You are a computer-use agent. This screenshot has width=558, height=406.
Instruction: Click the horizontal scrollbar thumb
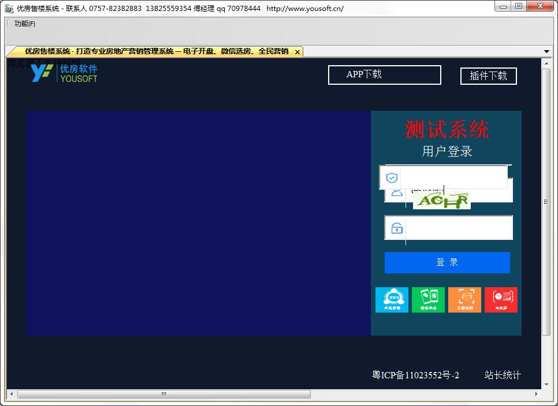[x=164, y=394]
